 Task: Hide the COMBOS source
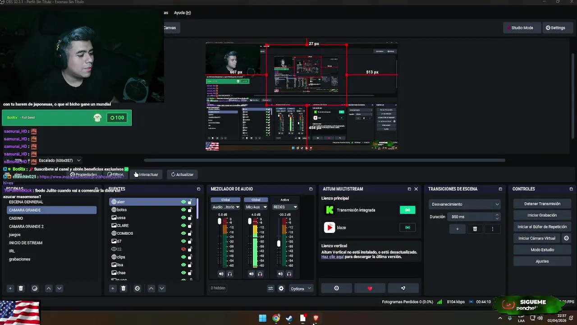click(183, 233)
